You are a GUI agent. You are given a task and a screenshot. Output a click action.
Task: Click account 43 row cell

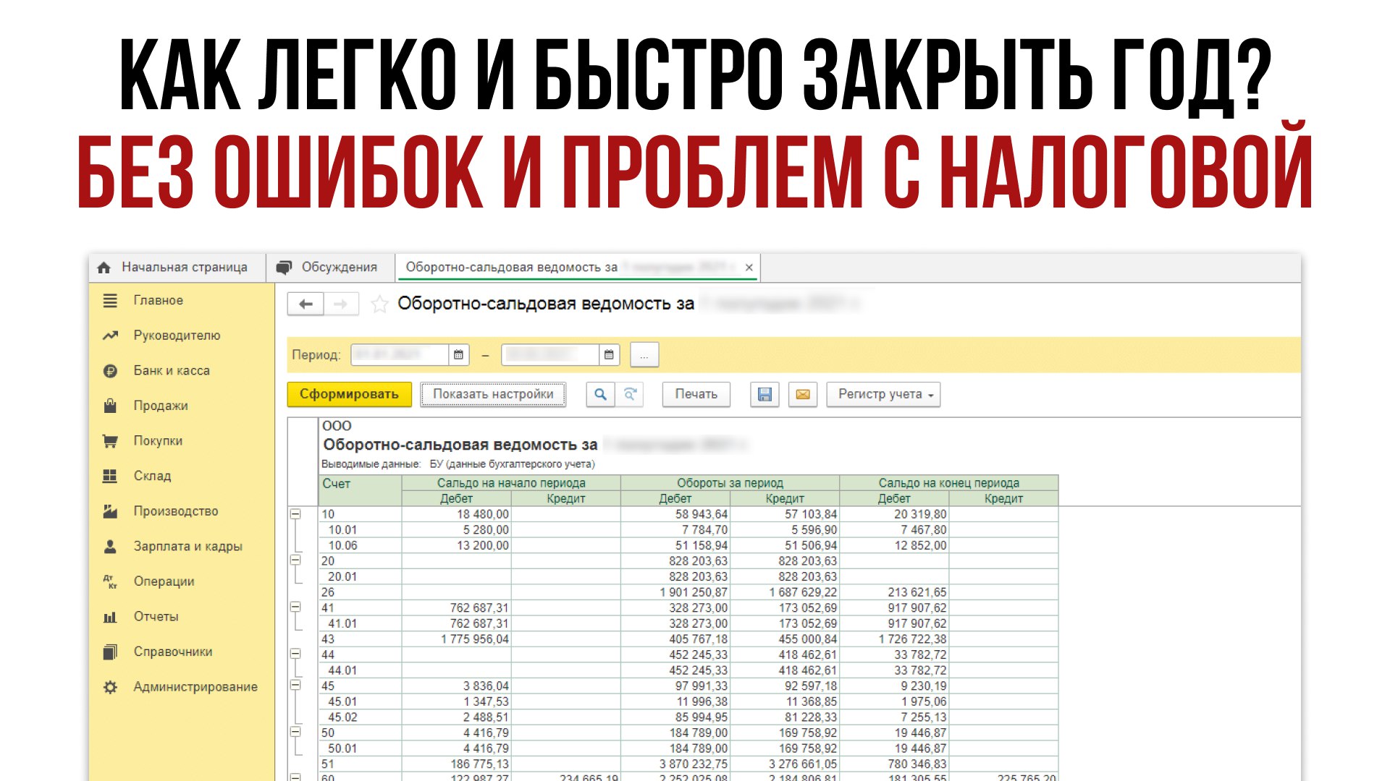click(x=361, y=639)
